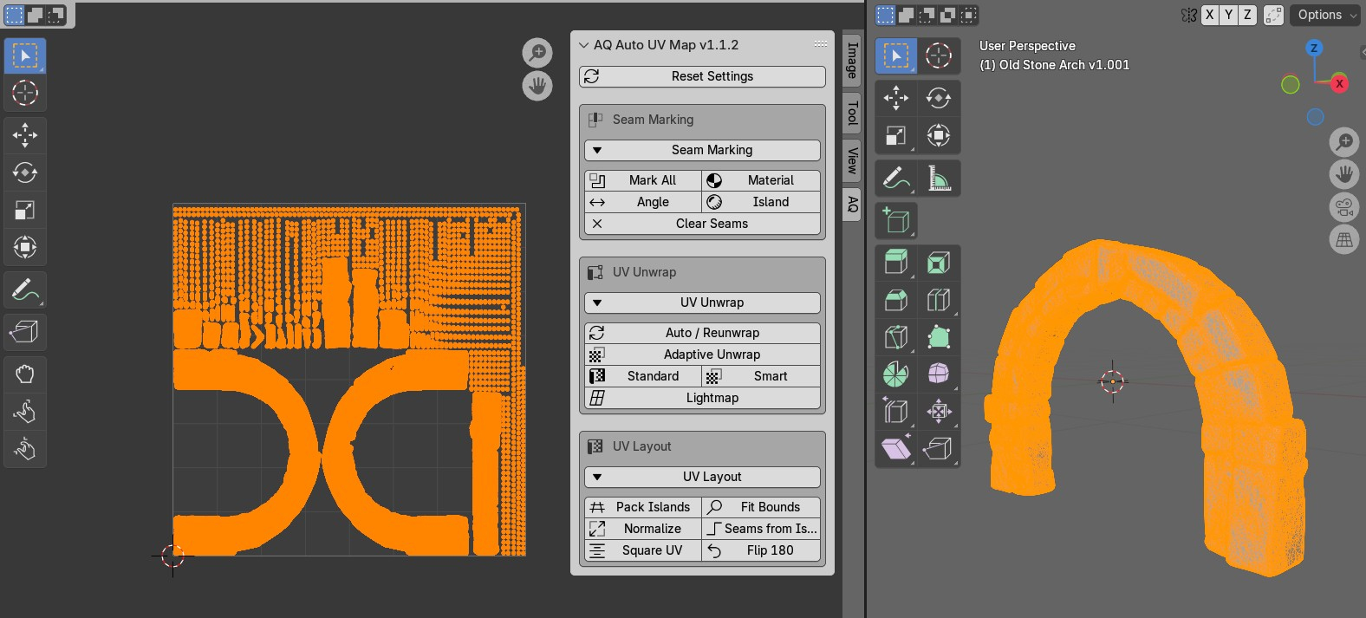Set 3D viewport select mode to Extend
The width and height of the screenshot is (1366, 618).
point(907,15)
